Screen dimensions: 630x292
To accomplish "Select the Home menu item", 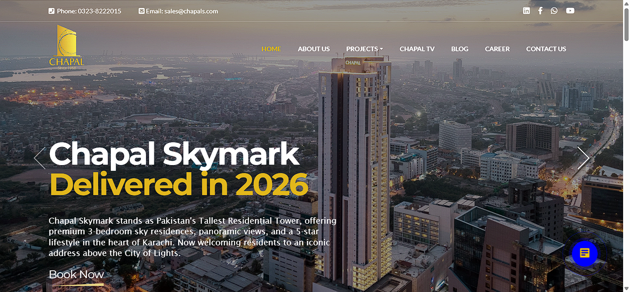I will point(271,49).
